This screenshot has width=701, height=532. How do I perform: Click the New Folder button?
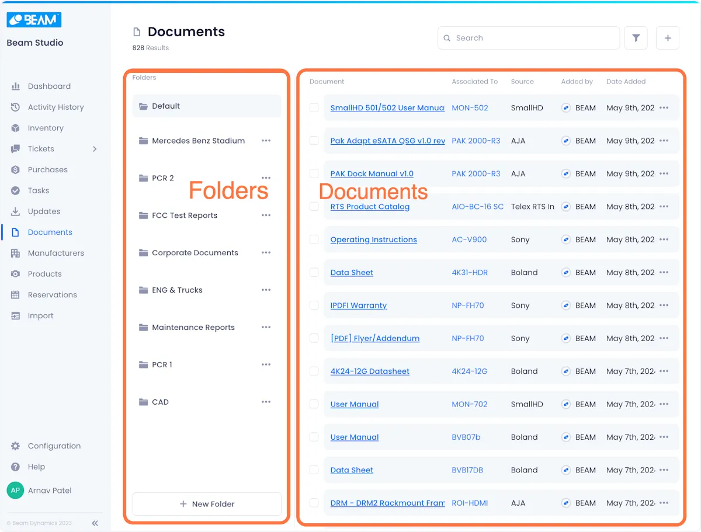[207, 504]
